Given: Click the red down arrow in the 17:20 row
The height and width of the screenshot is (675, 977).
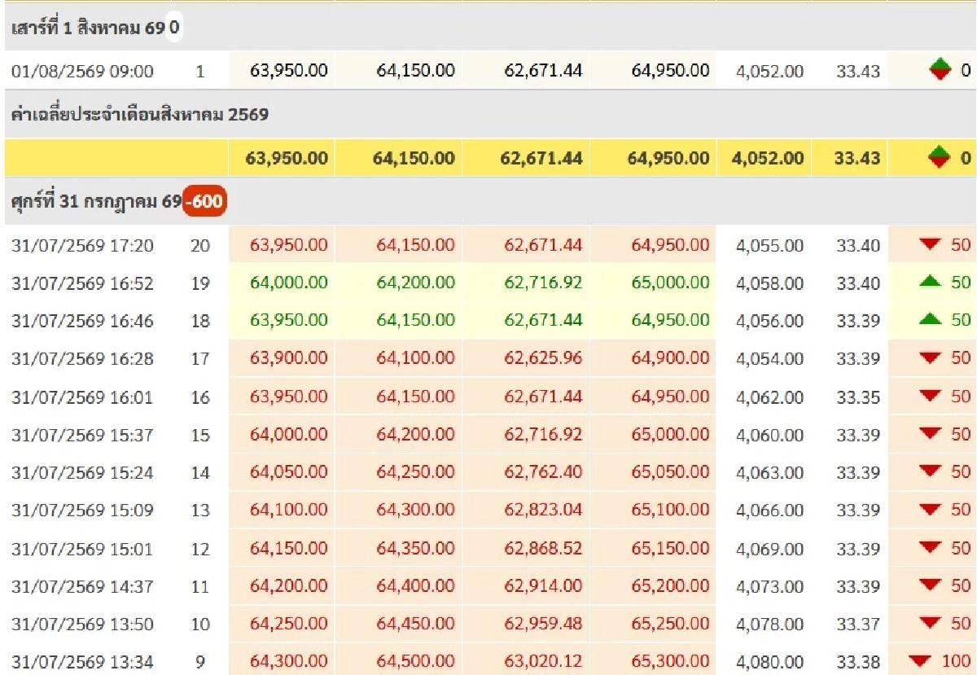Looking at the screenshot, I should tap(930, 244).
